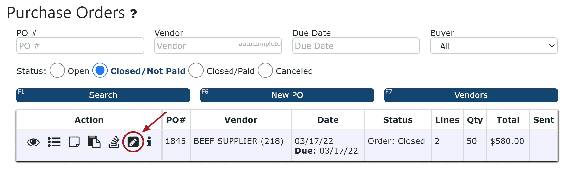Click the New PO button

coord(287,95)
